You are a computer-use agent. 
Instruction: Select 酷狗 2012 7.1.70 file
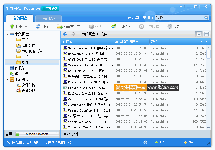(x=134, y=59)
